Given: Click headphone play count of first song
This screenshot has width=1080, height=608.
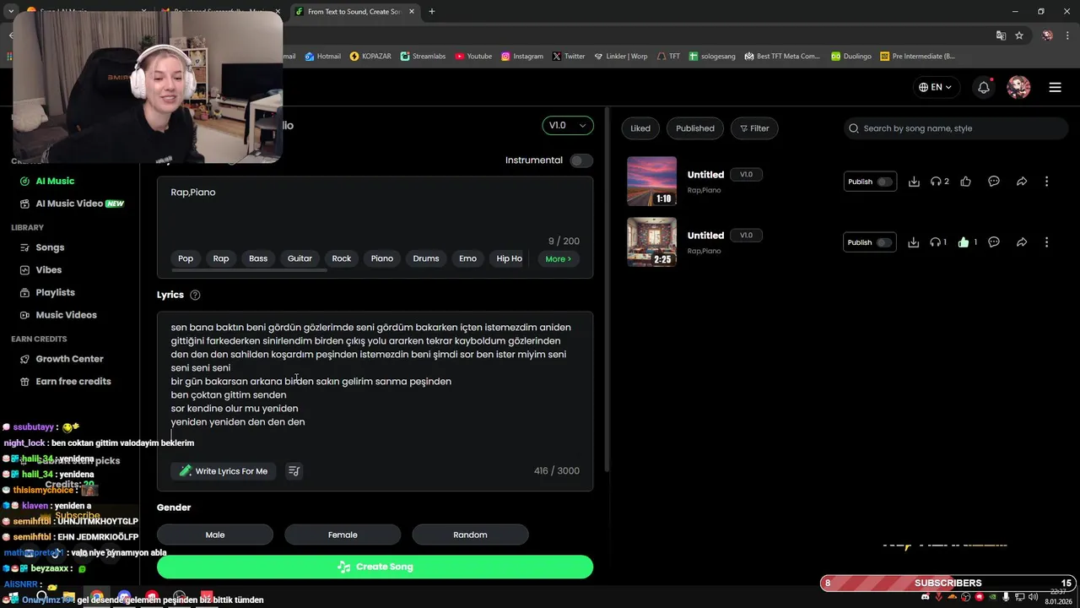Looking at the screenshot, I should [939, 182].
